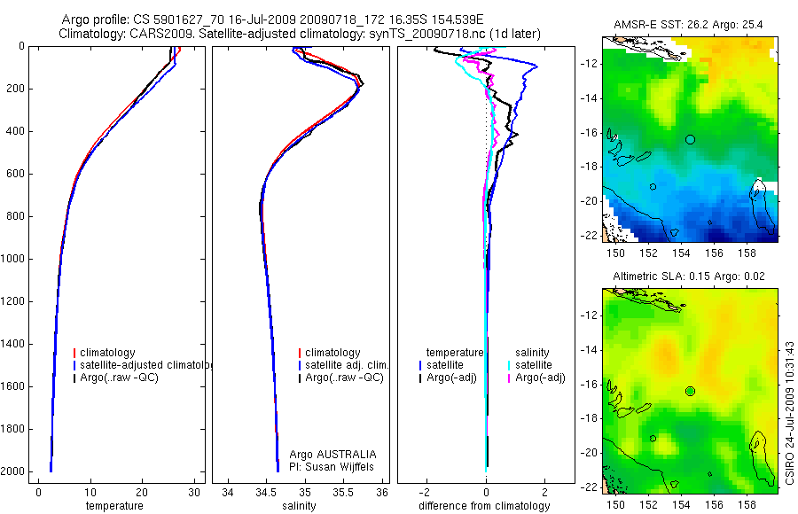The height and width of the screenshot is (514, 798).
Task: Click the '1400' depth axis tick label
Action: pos(13,344)
